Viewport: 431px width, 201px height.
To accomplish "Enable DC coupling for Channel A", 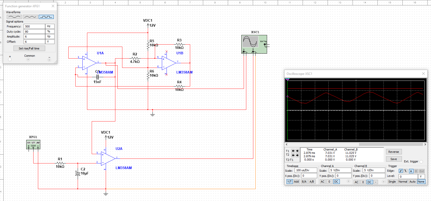I will point(336,182).
